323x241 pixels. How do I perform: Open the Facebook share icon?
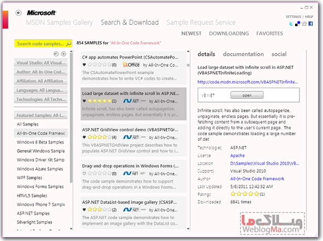click(310, 24)
